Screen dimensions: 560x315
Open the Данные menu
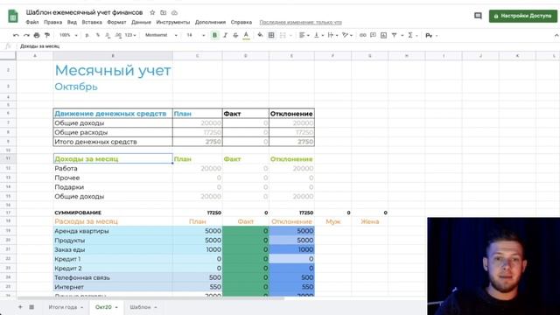(141, 22)
